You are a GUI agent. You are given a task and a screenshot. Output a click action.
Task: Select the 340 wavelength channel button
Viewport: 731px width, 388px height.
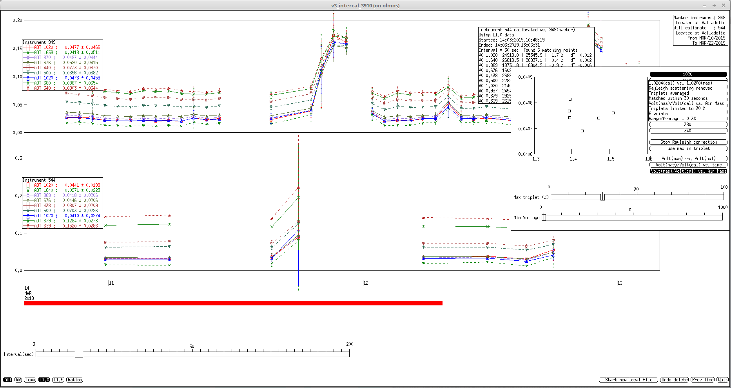coord(688,131)
